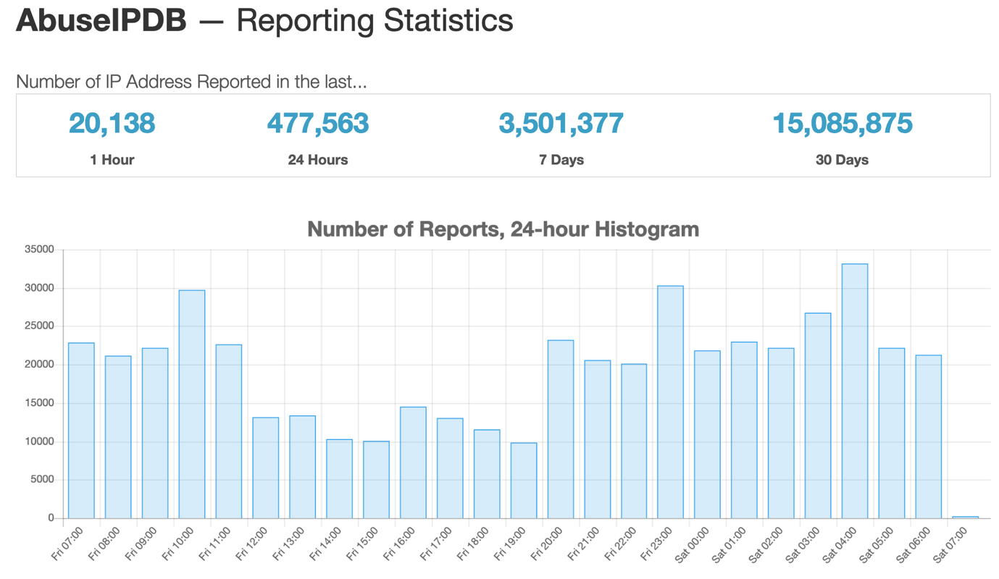Image resolution: width=999 pixels, height=579 pixels.
Task: Click the Fri 23:00 histogram bar
Action: point(671,402)
